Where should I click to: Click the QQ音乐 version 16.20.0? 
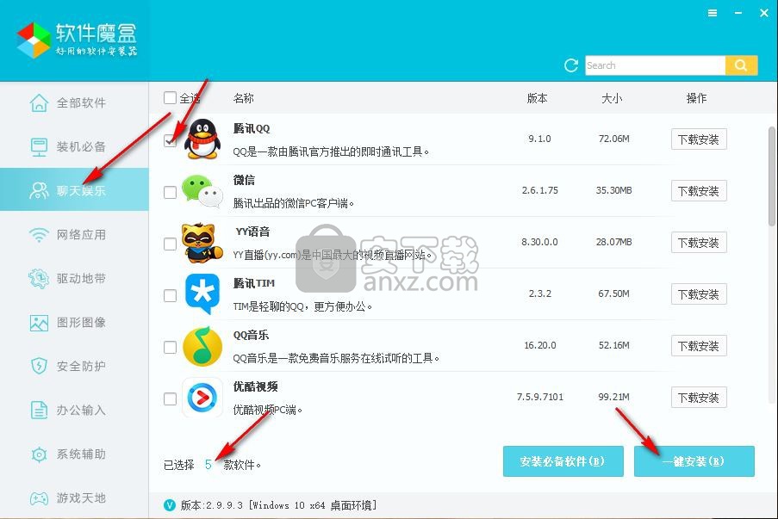click(540, 345)
